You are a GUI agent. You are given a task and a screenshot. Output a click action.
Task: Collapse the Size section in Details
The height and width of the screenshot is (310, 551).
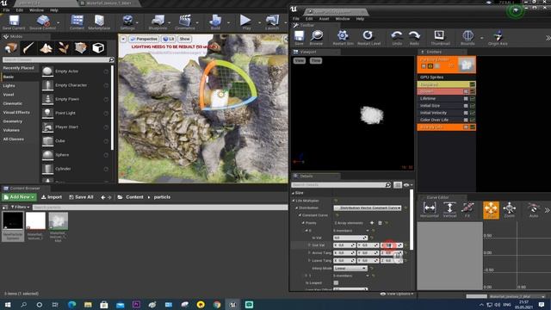[x=293, y=193]
